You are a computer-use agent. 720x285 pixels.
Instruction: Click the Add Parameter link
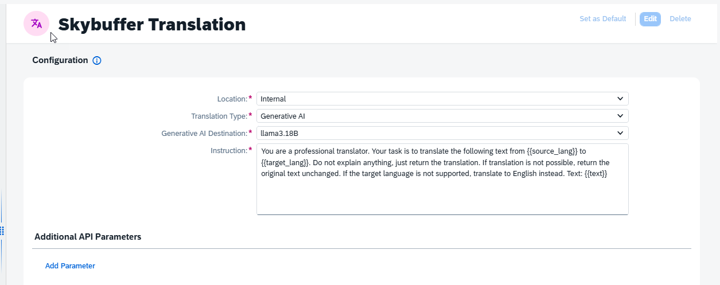pos(70,266)
